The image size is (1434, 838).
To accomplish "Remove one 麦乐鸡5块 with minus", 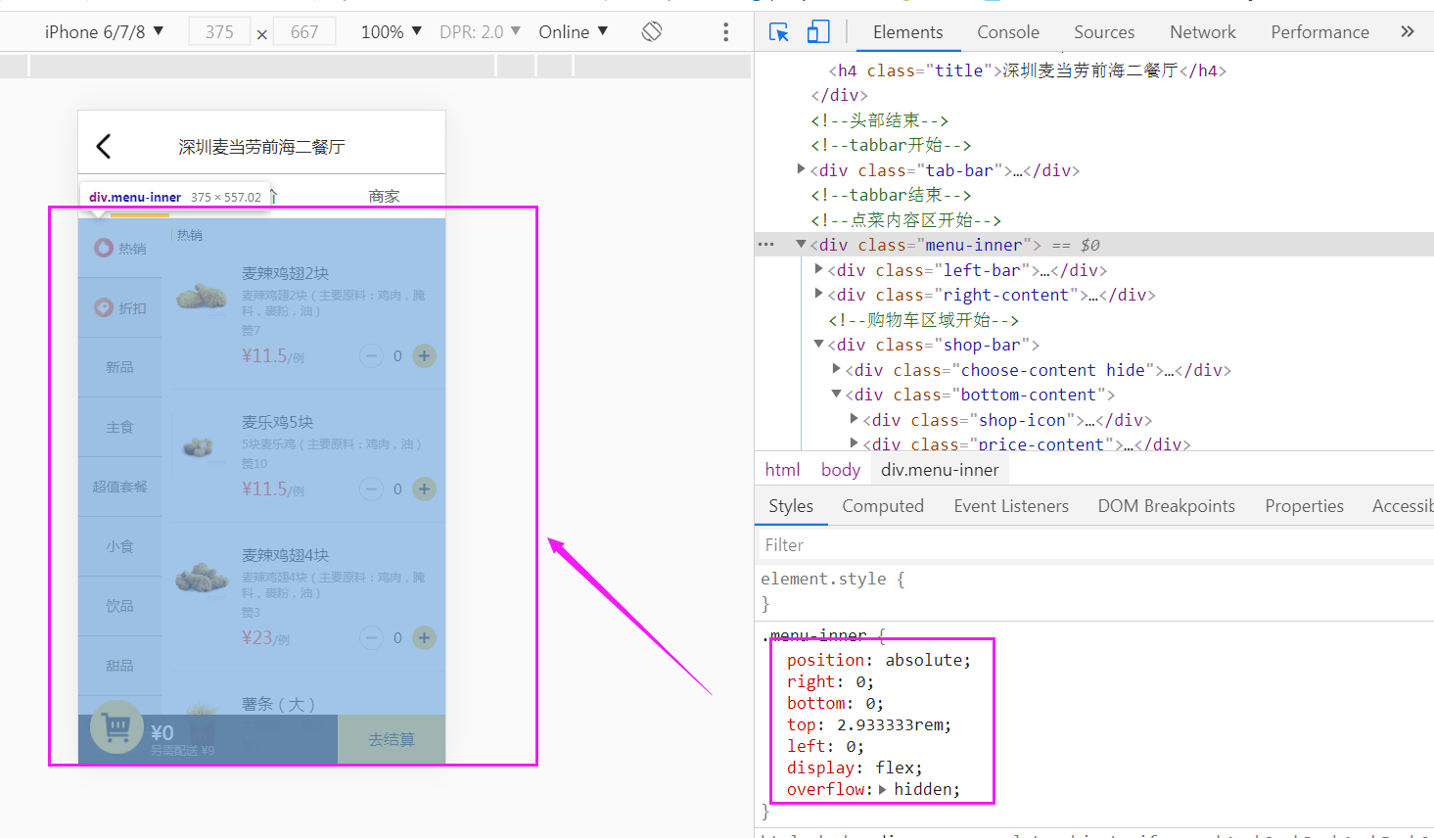I will point(371,489).
